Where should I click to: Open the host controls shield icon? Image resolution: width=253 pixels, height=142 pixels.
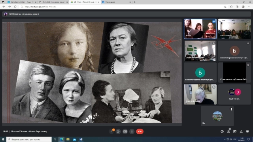click(247, 131)
